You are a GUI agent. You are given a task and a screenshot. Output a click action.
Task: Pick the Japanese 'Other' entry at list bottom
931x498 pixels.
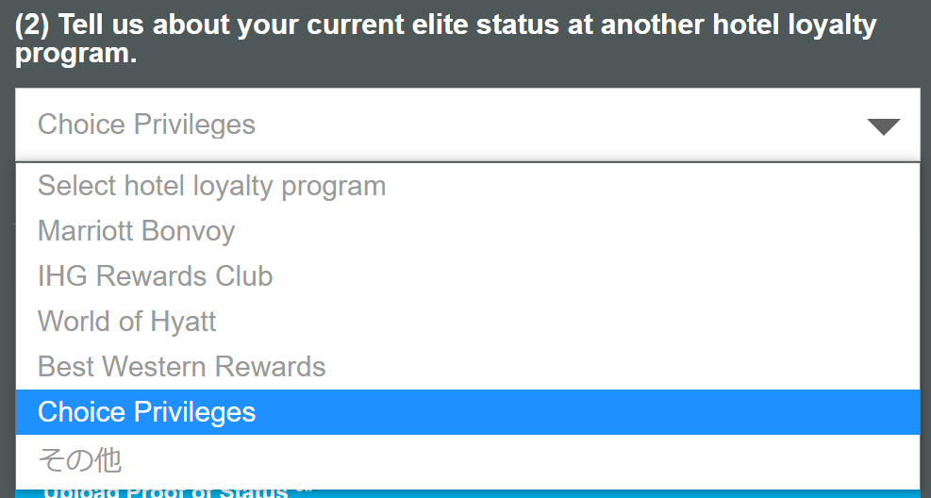pos(79,458)
